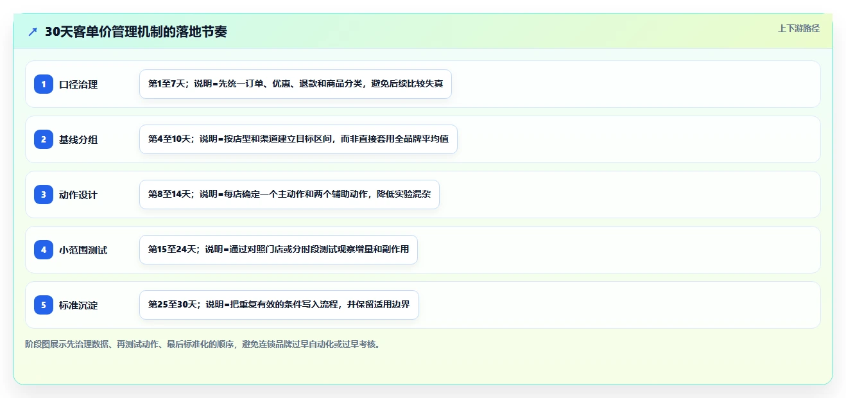
Task: Select step badge 2 for 基线分组
Action: [44, 139]
